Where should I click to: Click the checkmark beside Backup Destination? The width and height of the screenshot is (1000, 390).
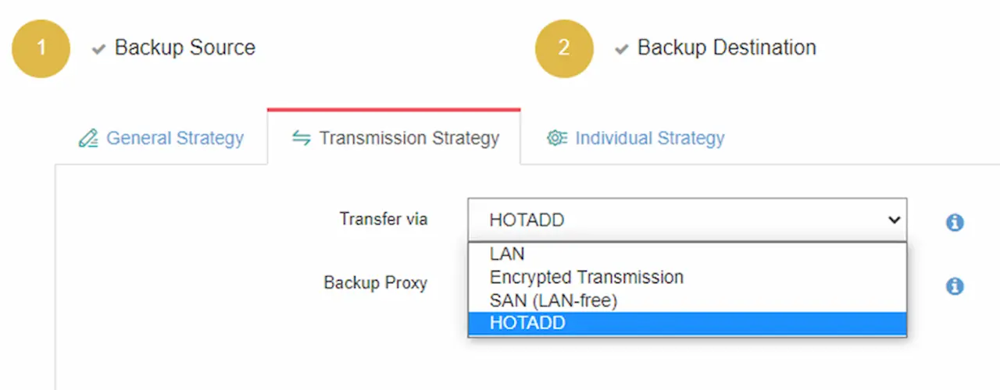(x=621, y=49)
